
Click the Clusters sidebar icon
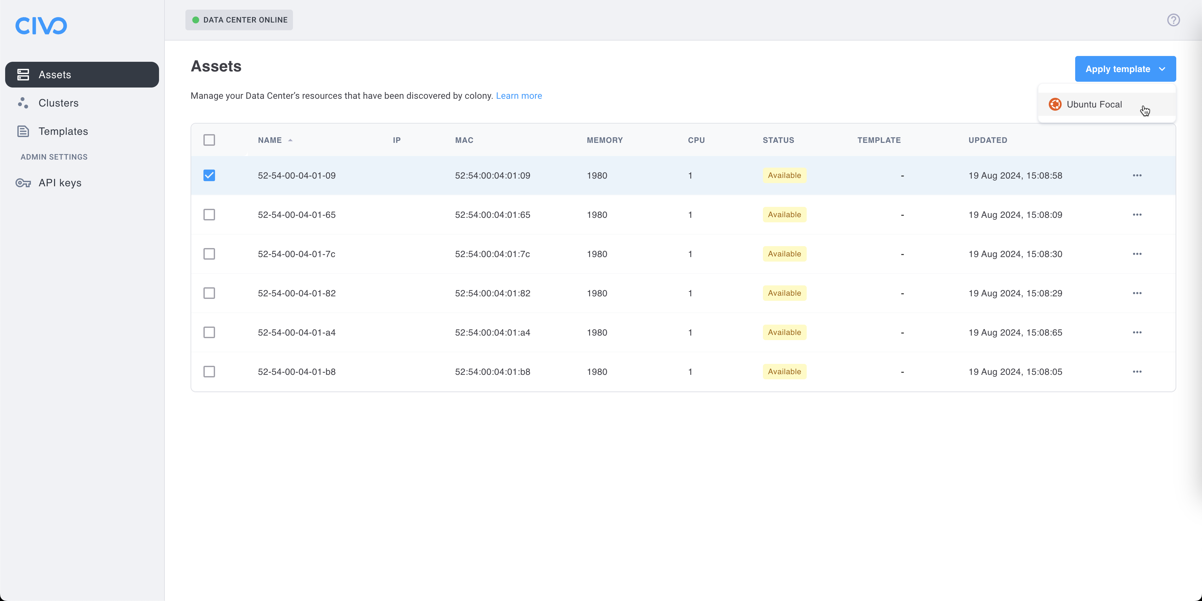[23, 103]
